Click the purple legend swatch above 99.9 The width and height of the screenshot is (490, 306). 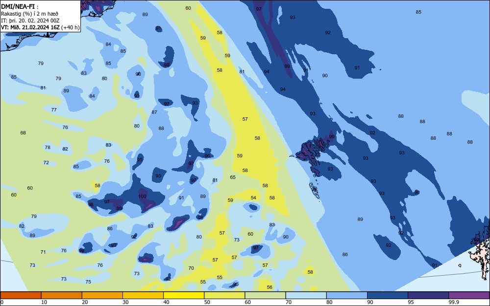(469, 295)
